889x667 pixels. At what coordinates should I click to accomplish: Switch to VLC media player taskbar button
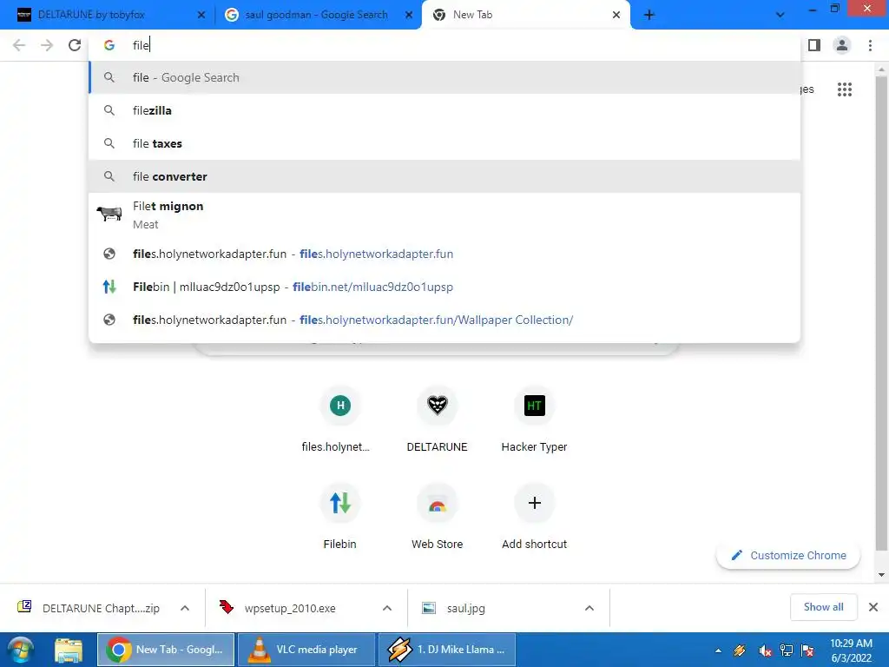[306, 650]
